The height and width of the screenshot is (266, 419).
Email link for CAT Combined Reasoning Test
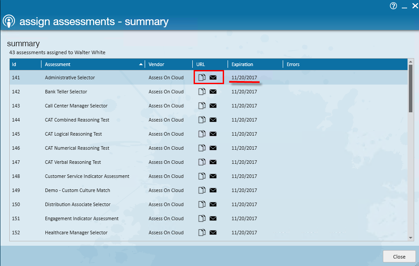213,120
